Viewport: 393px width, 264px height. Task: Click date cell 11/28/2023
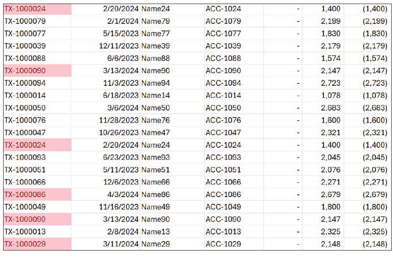[119, 120]
